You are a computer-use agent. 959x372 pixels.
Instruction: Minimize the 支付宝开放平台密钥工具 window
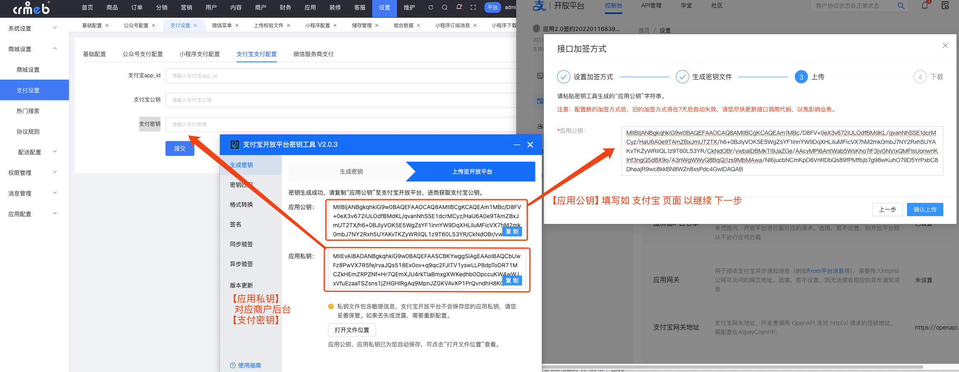pyautogui.click(x=517, y=145)
